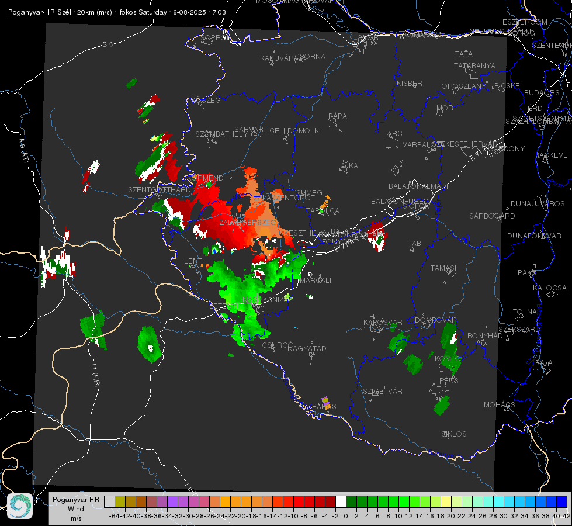The image size is (572, 526).
Task: Click the MÓR town label
Action: pos(445,108)
